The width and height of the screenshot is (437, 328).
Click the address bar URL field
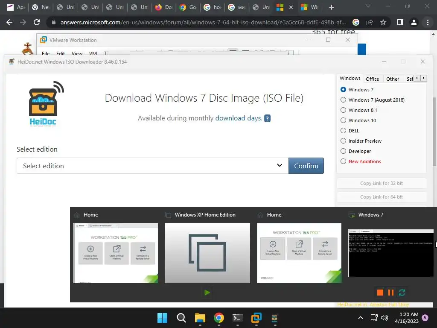(x=203, y=22)
